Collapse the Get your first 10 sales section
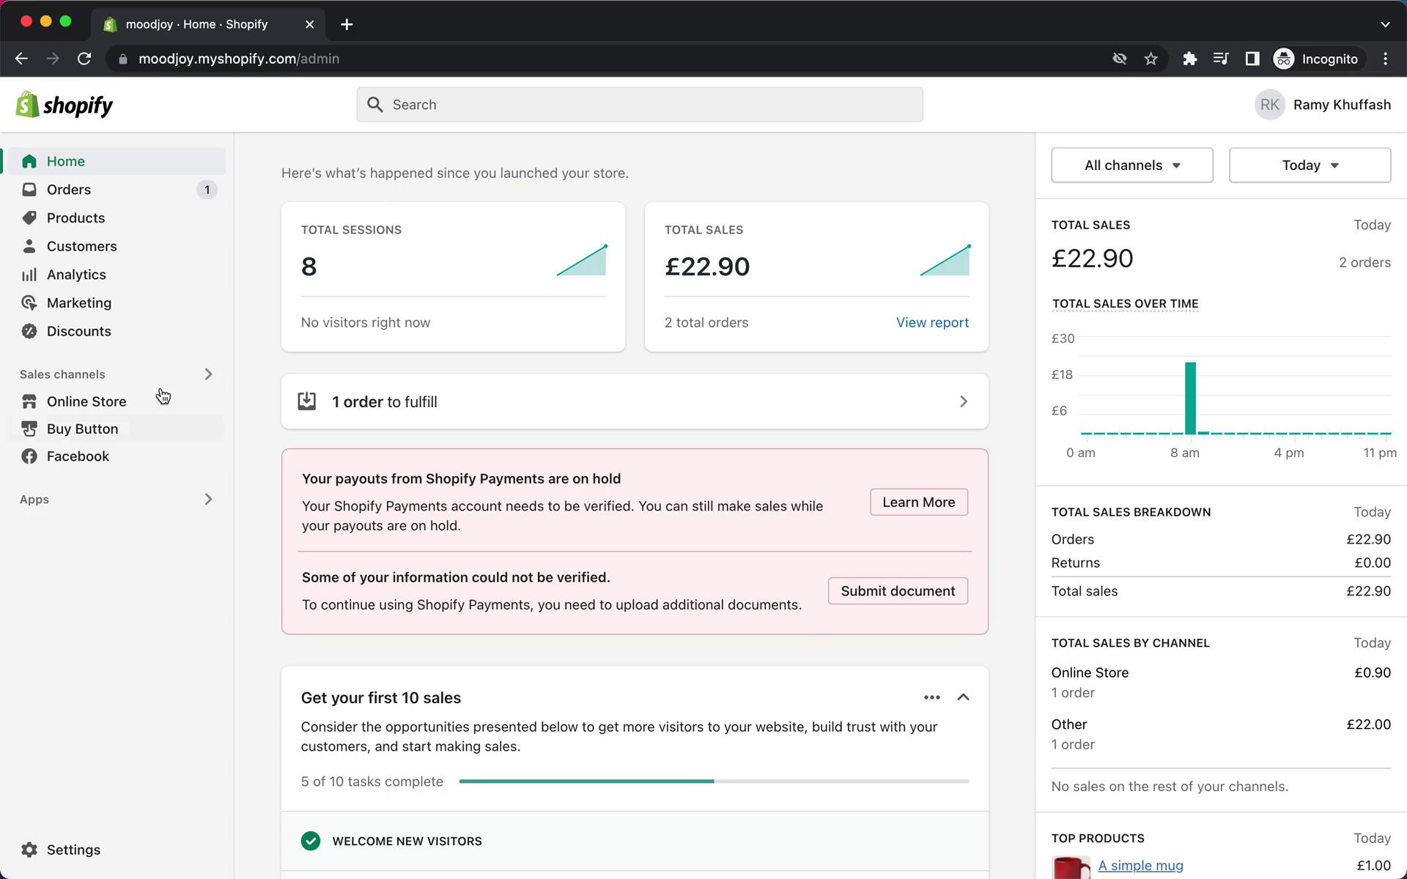Viewport: 1407px width, 879px height. [x=964, y=697]
